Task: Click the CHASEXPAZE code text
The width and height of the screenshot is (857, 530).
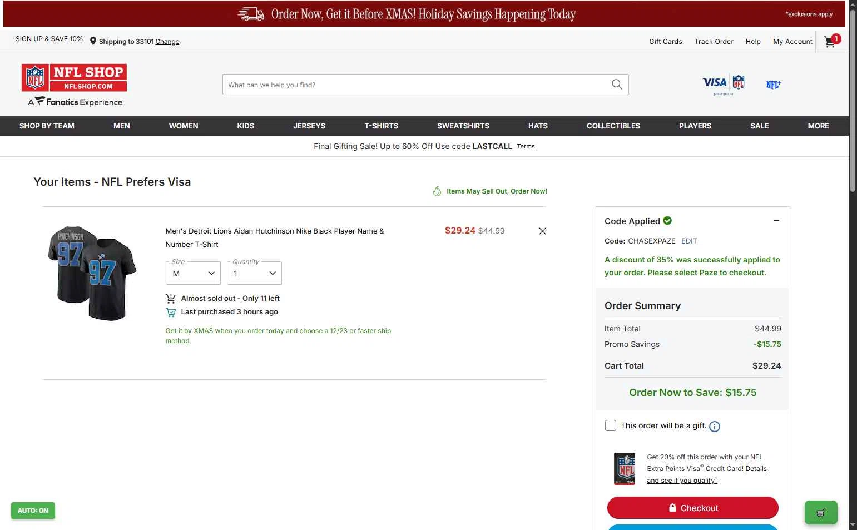Action: [x=652, y=241]
